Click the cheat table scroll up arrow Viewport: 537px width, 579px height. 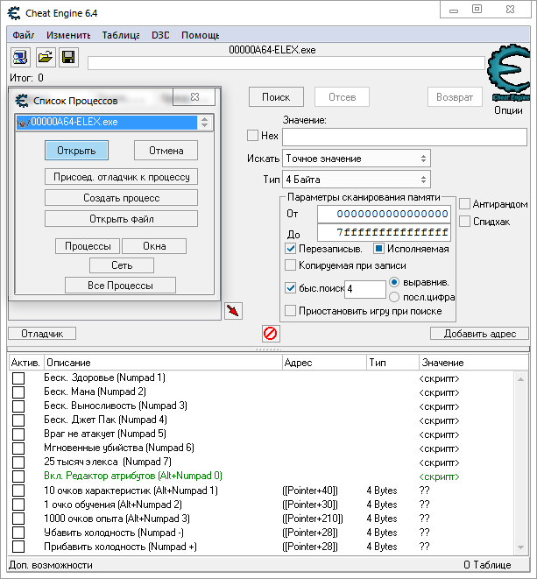click(x=520, y=379)
